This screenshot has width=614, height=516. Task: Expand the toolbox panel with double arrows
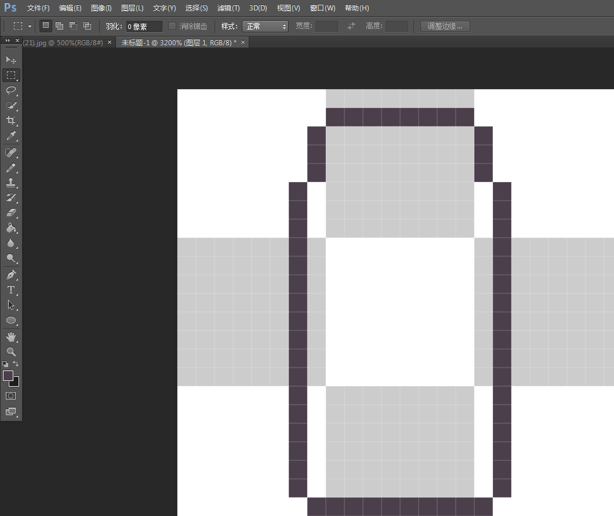pos(8,41)
